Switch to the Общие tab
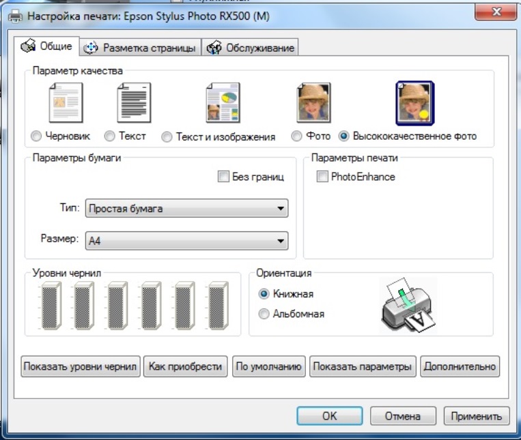This screenshot has width=521, height=440. (46, 46)
